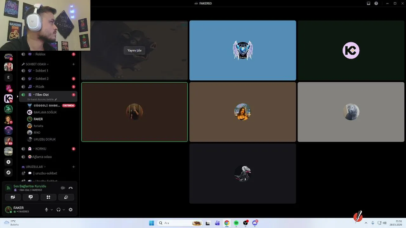406x228 pixels.
Task: Select user RİKO in voice list
Action: coord(37,132)
